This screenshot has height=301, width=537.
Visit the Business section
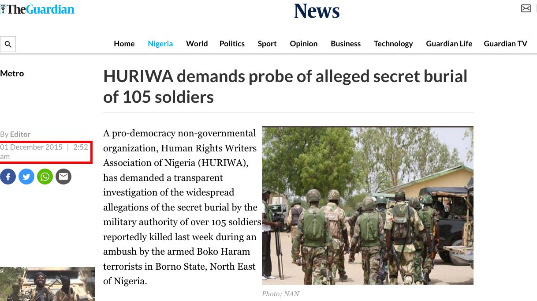[346, 44]
